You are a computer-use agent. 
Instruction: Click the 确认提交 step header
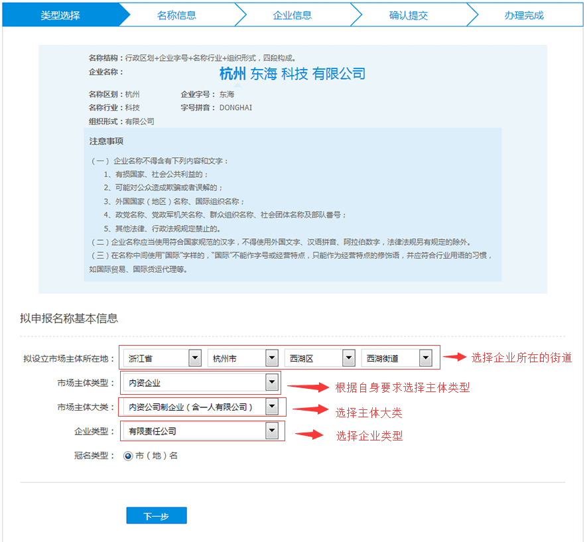(410, 14)
